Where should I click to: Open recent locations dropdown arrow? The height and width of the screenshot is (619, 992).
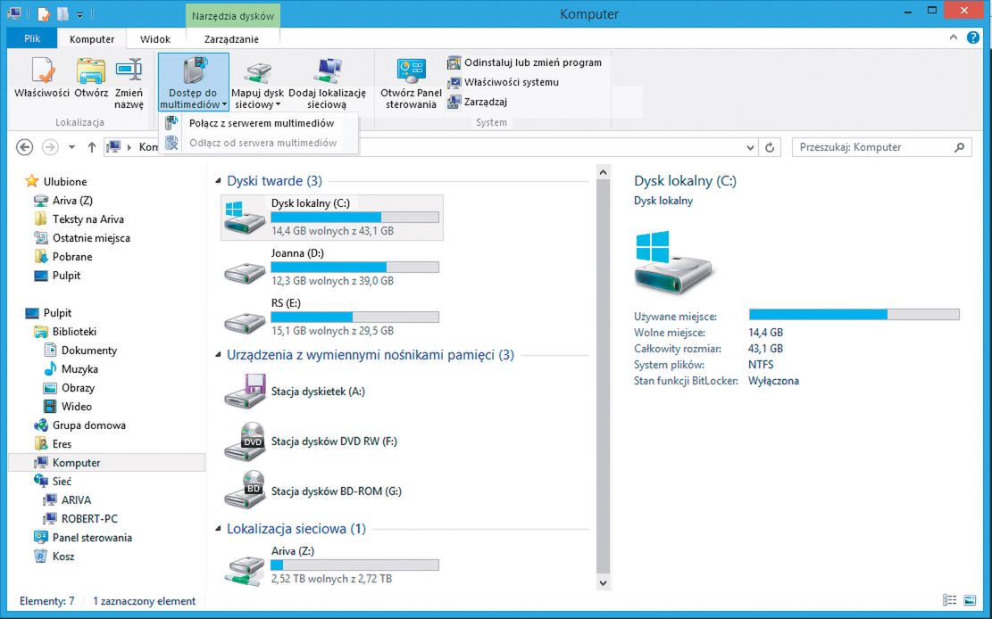coord(71,147)
